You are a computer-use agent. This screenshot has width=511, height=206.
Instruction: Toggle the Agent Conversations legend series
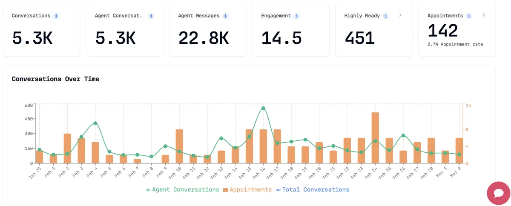point(182,190)
